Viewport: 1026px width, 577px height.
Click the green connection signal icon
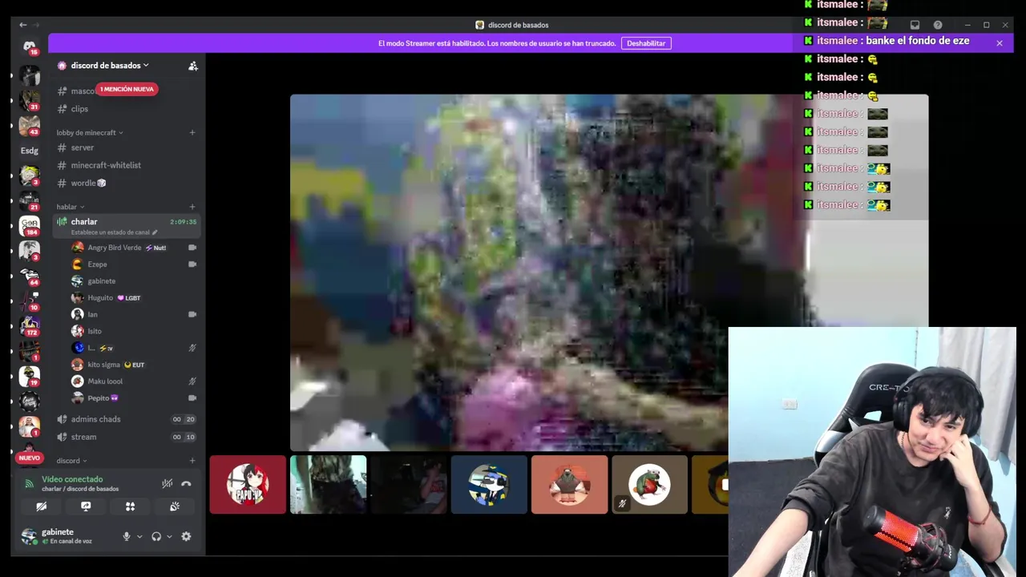coord(29,484)
